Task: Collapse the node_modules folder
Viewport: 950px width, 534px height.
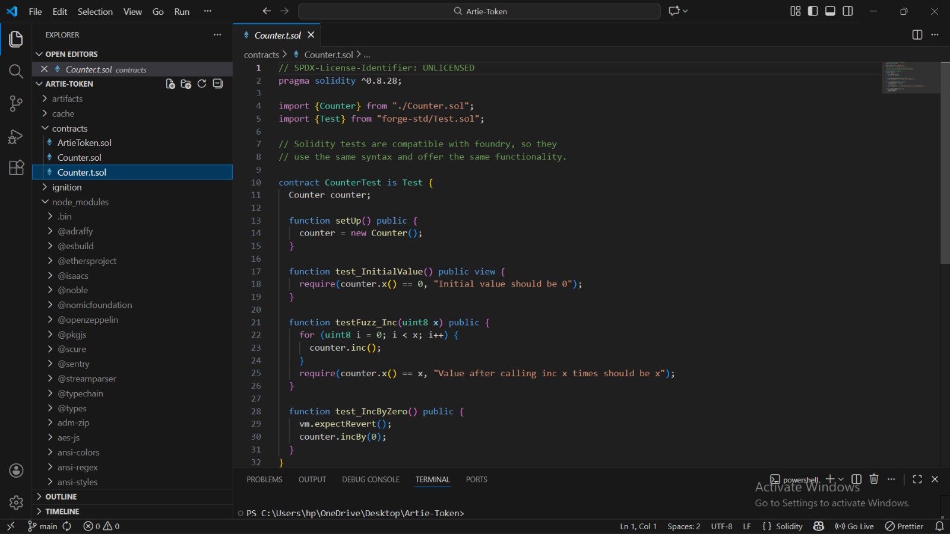Action: tap(80, 202)
